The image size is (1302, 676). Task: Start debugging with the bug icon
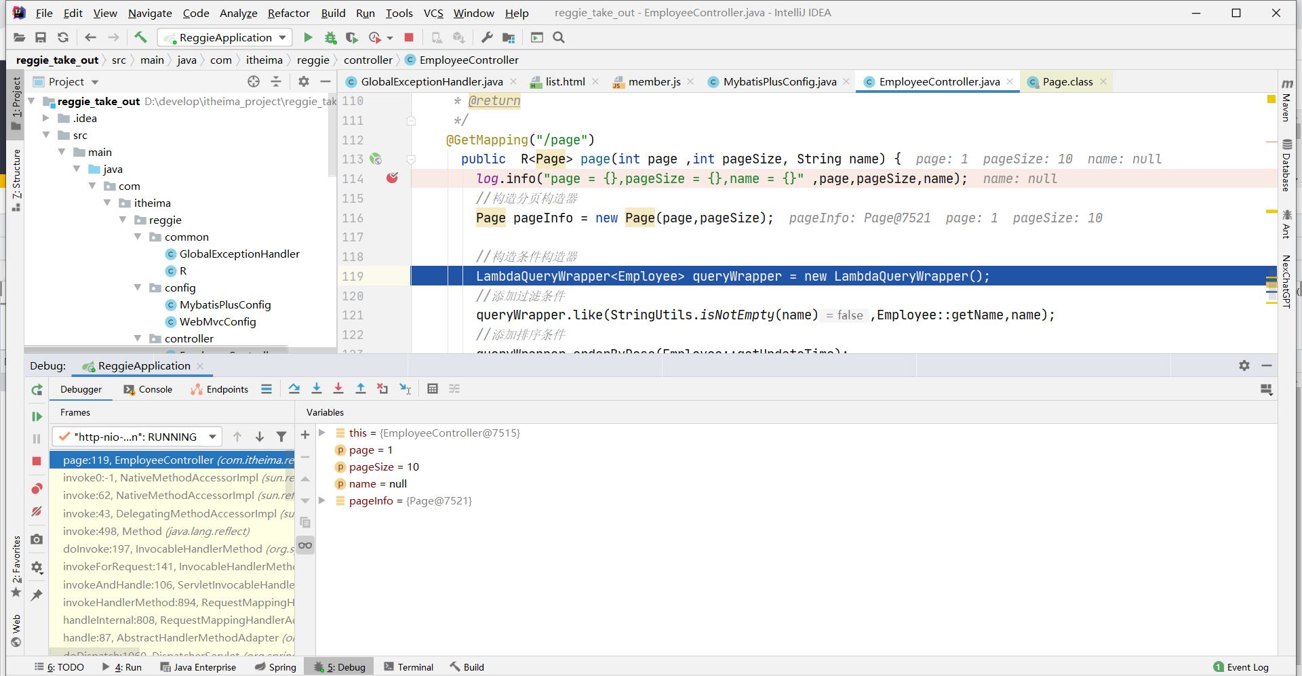click(x=330, y=37)
